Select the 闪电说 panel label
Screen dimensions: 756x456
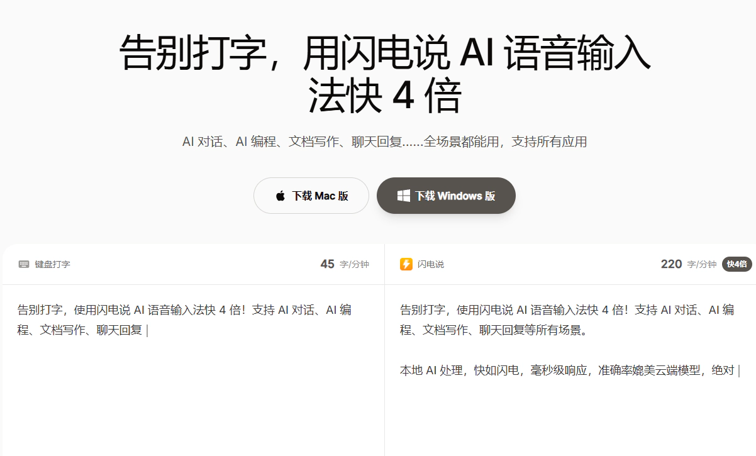coord(431,264)
